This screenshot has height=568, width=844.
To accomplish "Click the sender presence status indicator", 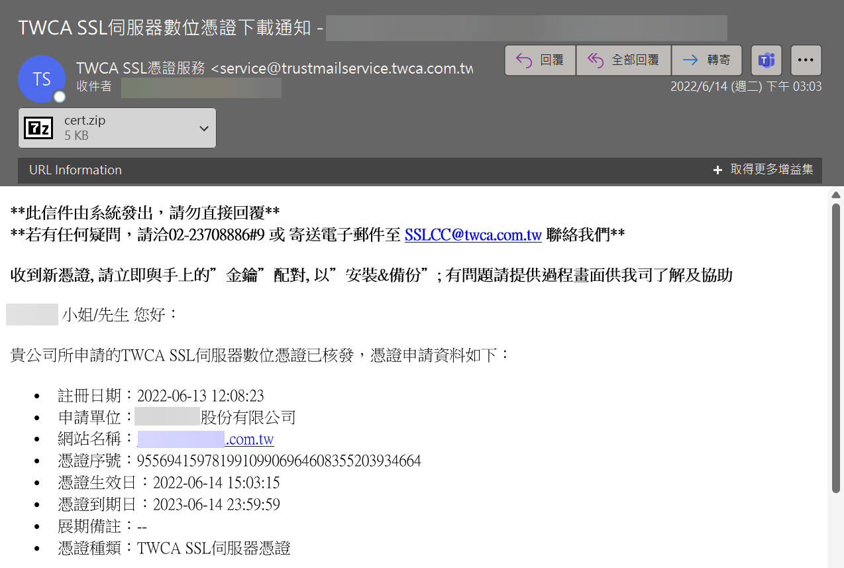I will pyautogui.click(x=60, y=97).
